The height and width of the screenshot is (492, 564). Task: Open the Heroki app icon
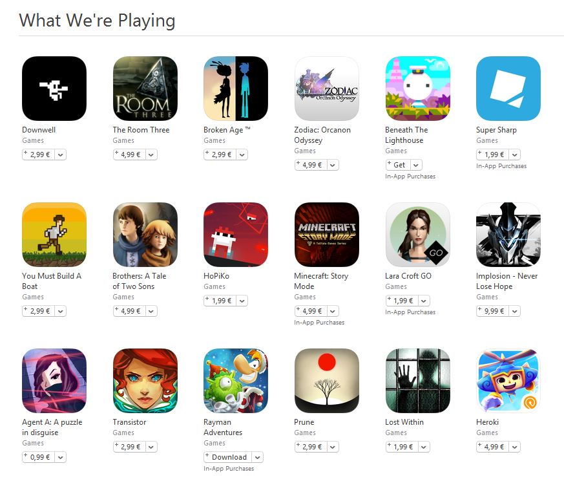[508, 381]
